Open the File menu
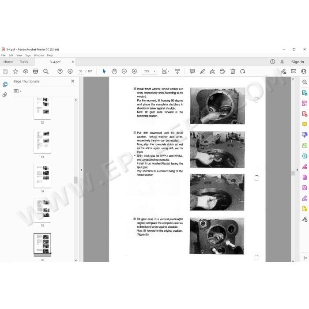This screenshot has width=309, height=309. coord(4,55)
